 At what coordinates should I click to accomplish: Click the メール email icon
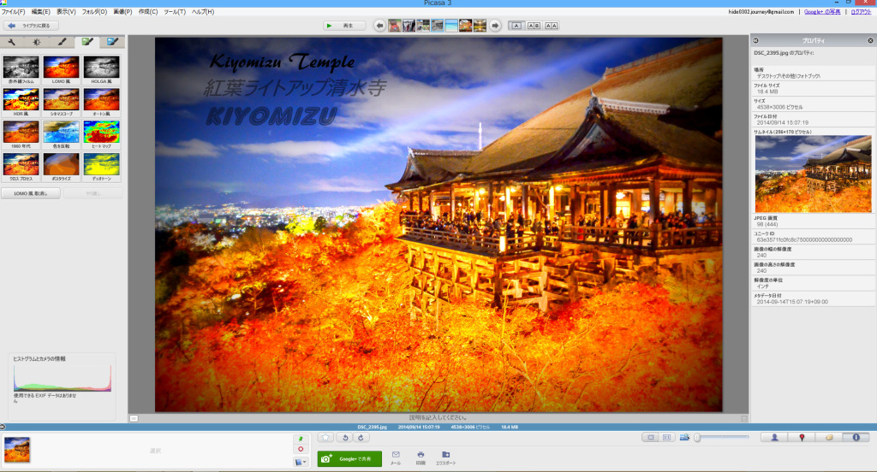click(396, 458)
